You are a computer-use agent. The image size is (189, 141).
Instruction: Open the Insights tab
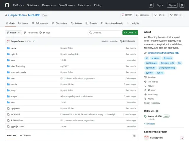point(133,23)
